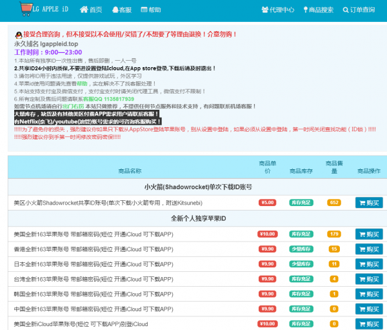The height and width of the screenshot is (330, 387).
Task: Click the QQ penguin icon in notice
Action: pos(19,35)
